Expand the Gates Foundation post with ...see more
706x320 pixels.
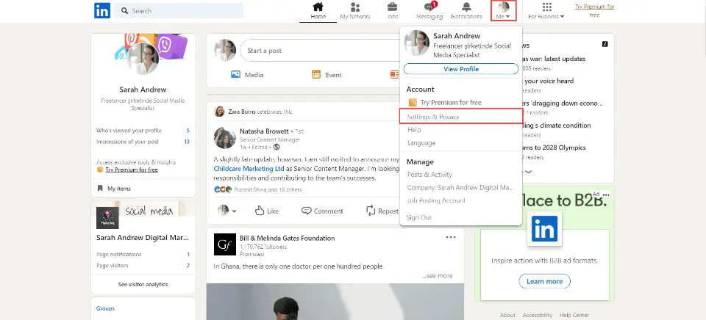coord(437,276)
